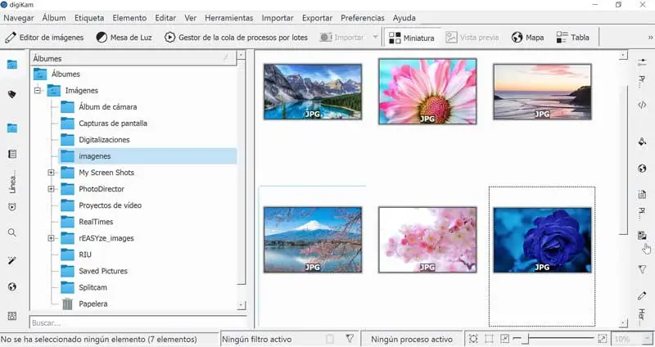This screenshot has height=347, width=655.
Task: Open the filters funnel tab in right sidebar
Action: (x=642, y=270)
